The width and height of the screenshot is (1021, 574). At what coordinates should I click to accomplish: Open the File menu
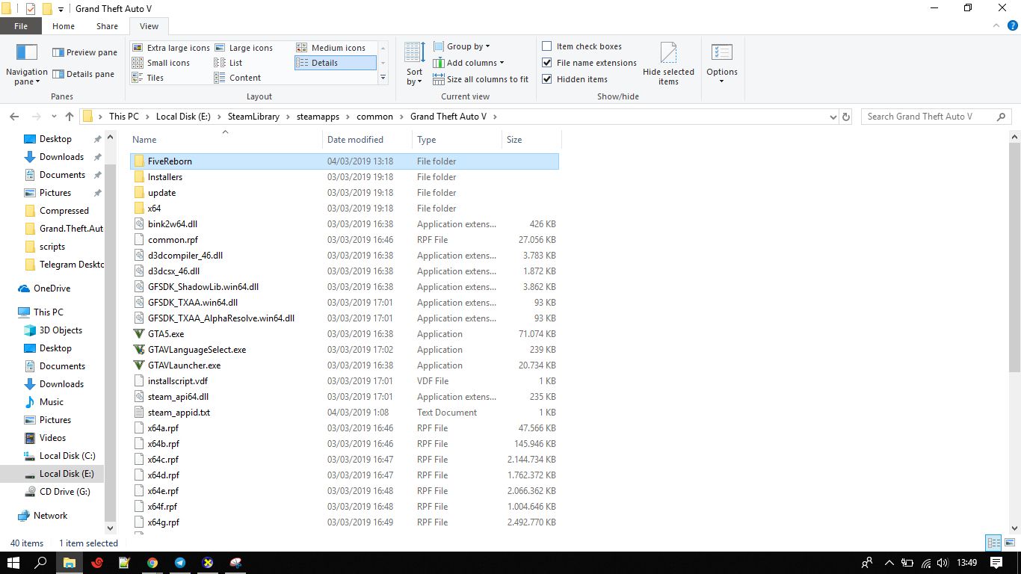21,26
